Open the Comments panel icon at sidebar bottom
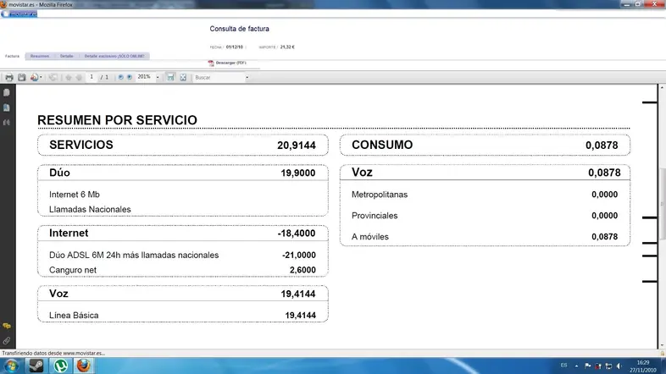 [7, 326]
